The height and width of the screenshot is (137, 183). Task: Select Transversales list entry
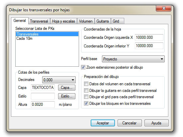pos(47,34)
